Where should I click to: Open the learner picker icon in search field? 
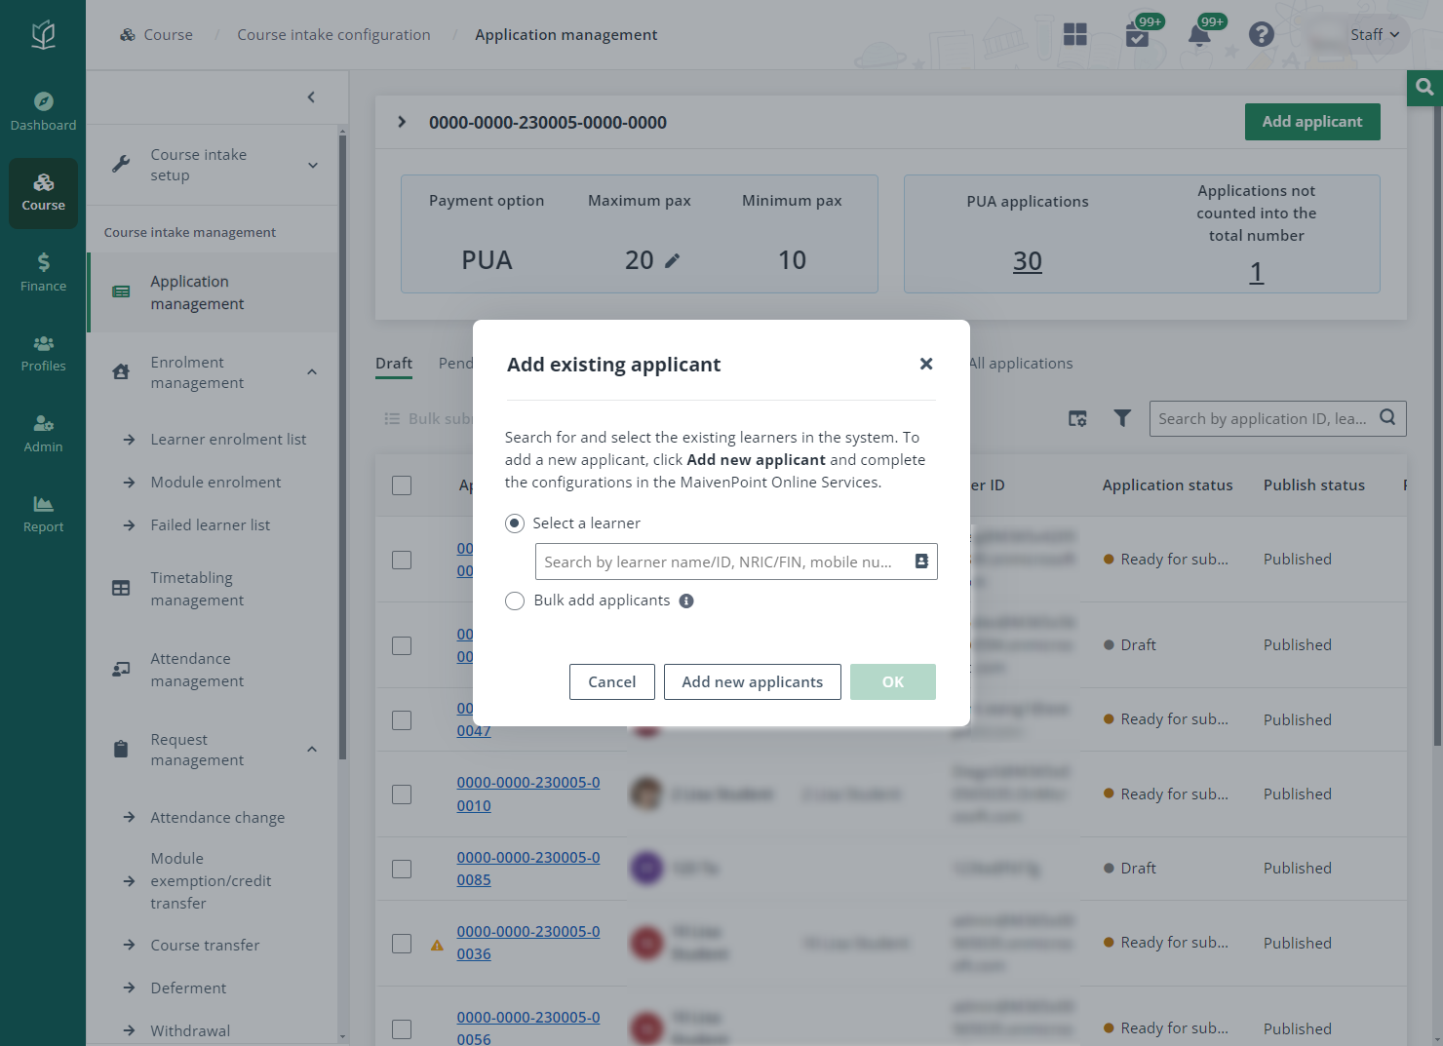pyautogui.click(x=921, y=562)
